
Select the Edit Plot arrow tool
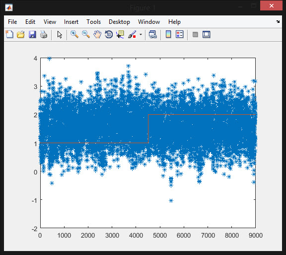[x=60, y=34]
